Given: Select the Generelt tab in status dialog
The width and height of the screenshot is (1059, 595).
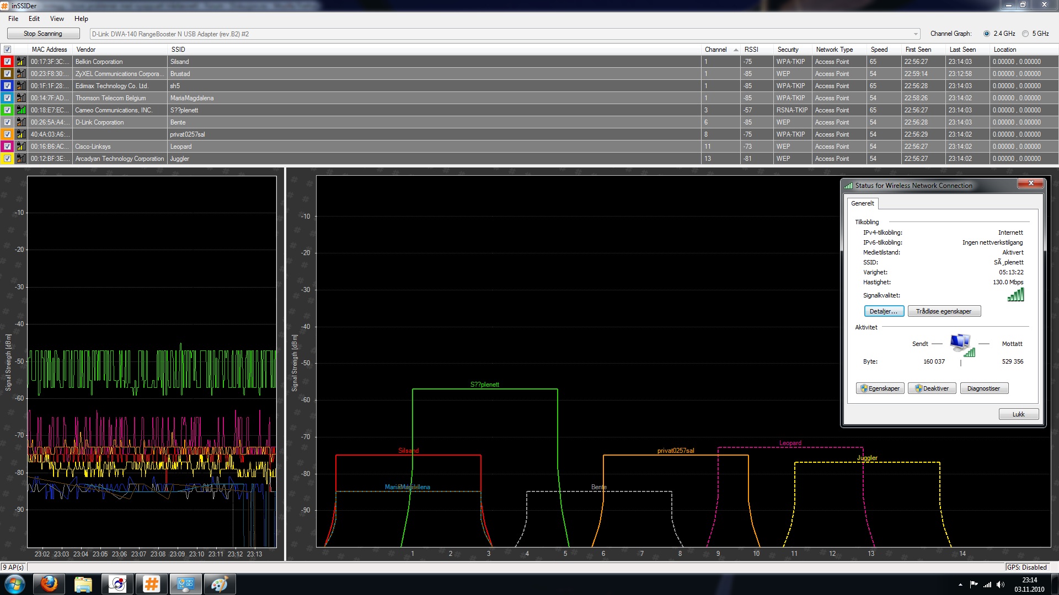Looking at the screenshot, I should pyautogui.click(x=863, y=203).
